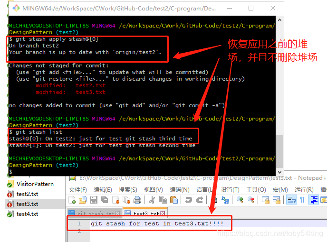
Task: Click the Git Bash icon in the title bar
Action: pos(16,8)
